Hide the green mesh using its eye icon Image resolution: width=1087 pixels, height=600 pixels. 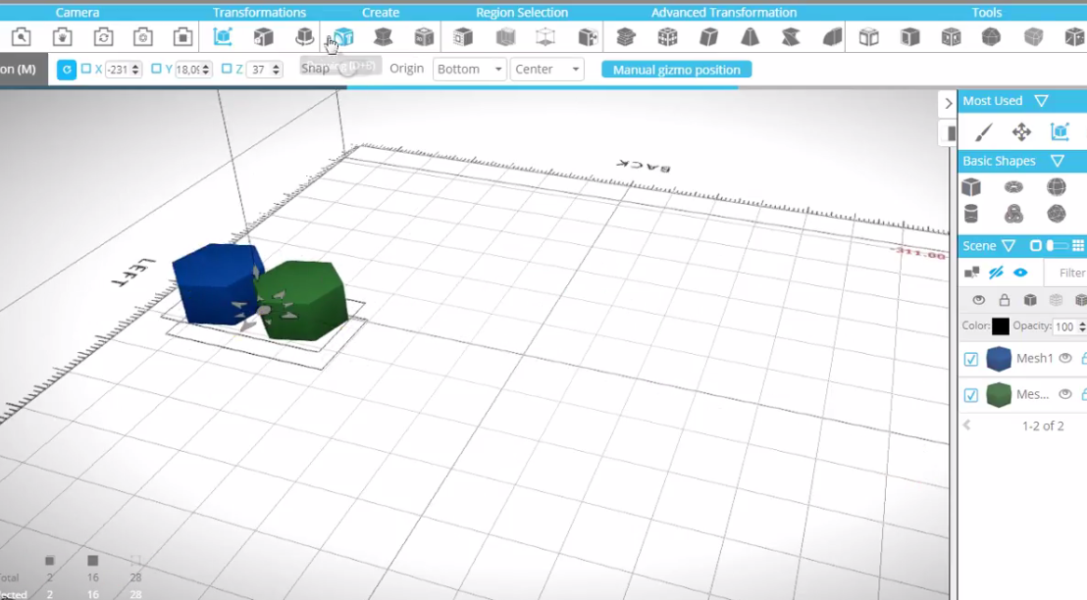click(1065, 394)
